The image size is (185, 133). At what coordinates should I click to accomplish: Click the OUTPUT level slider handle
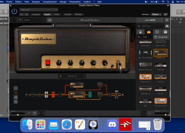tap(166, 115)
